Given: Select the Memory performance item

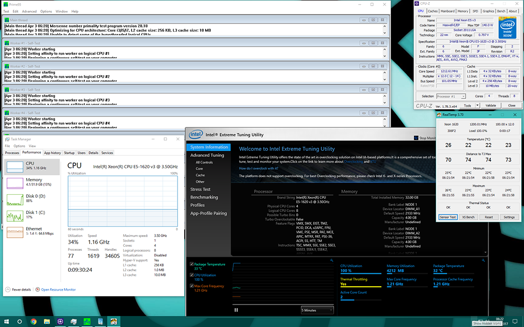Looking at the screenshot, I should pos(33,182).
